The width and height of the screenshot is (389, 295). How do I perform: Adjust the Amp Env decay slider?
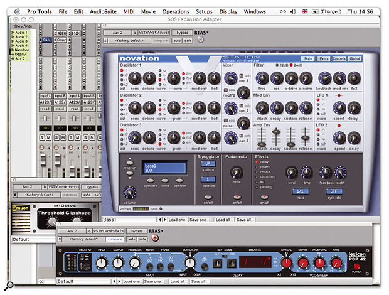276,131
